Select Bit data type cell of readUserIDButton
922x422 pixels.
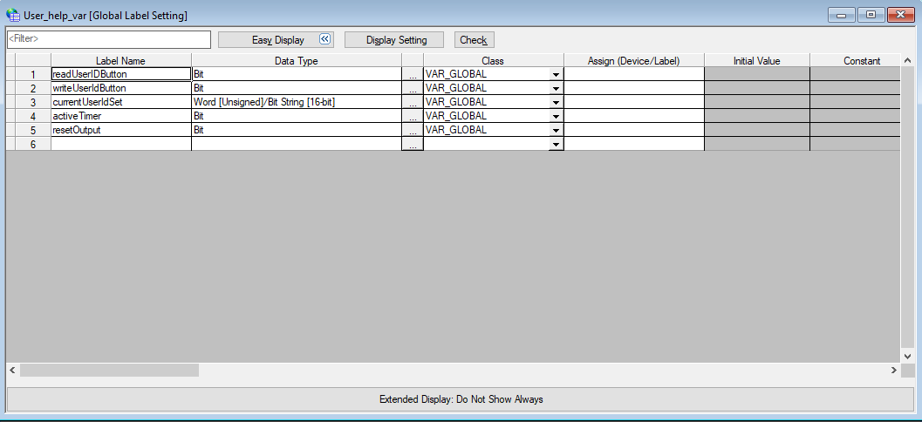coord(297,74)
